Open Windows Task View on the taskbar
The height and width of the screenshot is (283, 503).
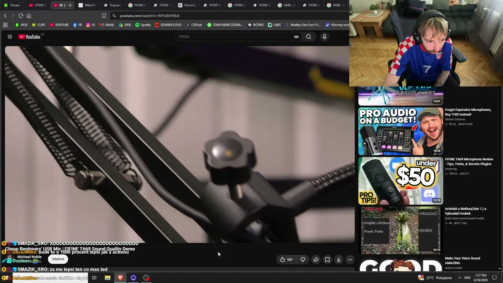click(x=94, y=278)
